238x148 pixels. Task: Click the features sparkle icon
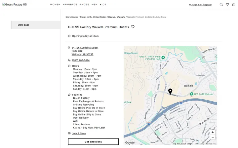pyautogui.click(x=69, y=95)
